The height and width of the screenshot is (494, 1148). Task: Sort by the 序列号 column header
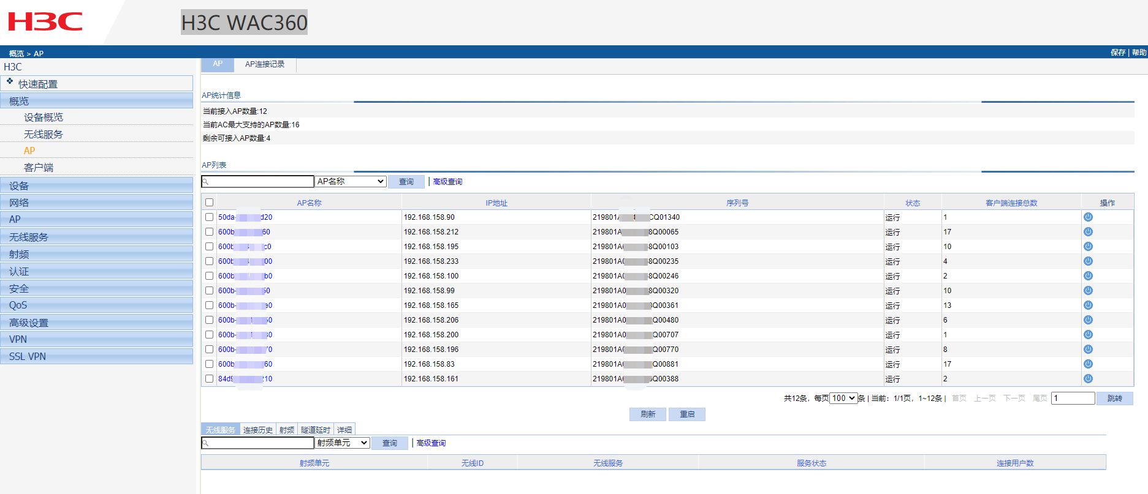(x=737, y=203)
